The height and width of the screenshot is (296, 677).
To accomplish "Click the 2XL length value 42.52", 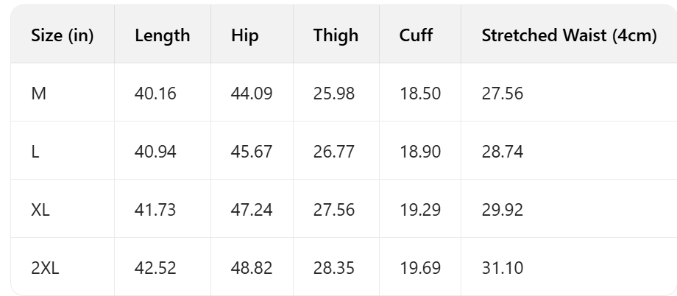I will point(155,268).
